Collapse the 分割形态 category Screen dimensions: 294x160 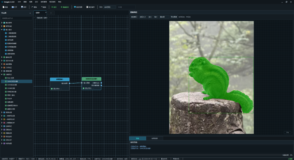pyautogui.click(x=2, y=75)
